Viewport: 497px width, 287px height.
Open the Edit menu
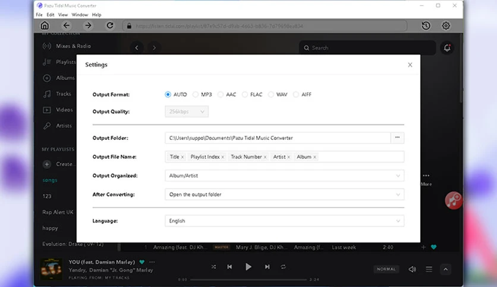[51, 15]
